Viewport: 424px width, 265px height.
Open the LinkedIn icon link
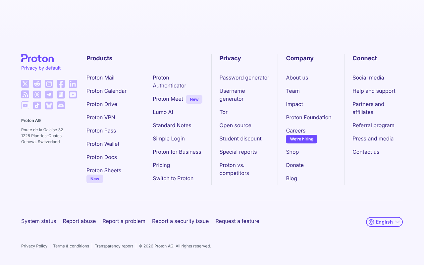click(73, 84)
